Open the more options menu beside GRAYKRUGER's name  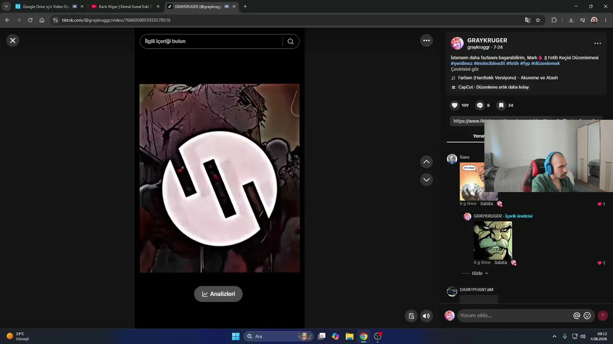tap(597, 43)
